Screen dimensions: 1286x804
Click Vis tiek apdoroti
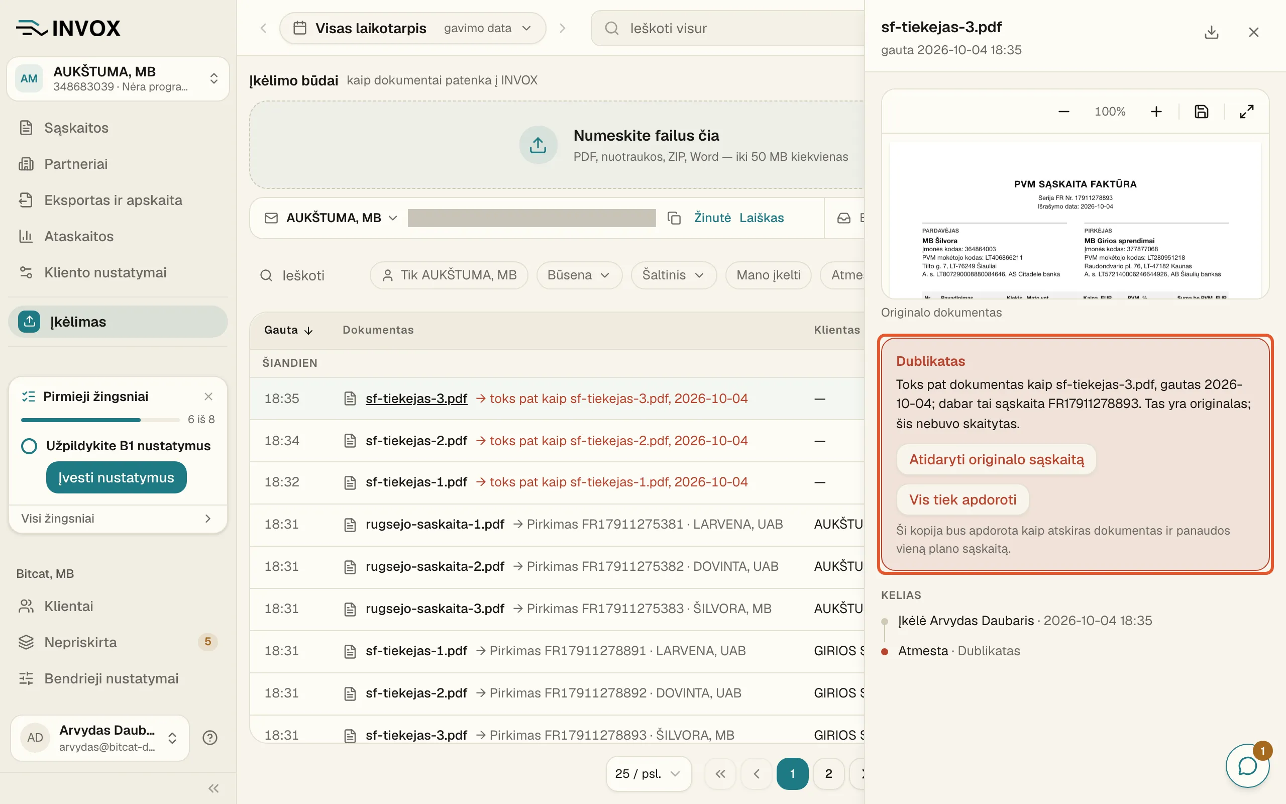[962, 500]
